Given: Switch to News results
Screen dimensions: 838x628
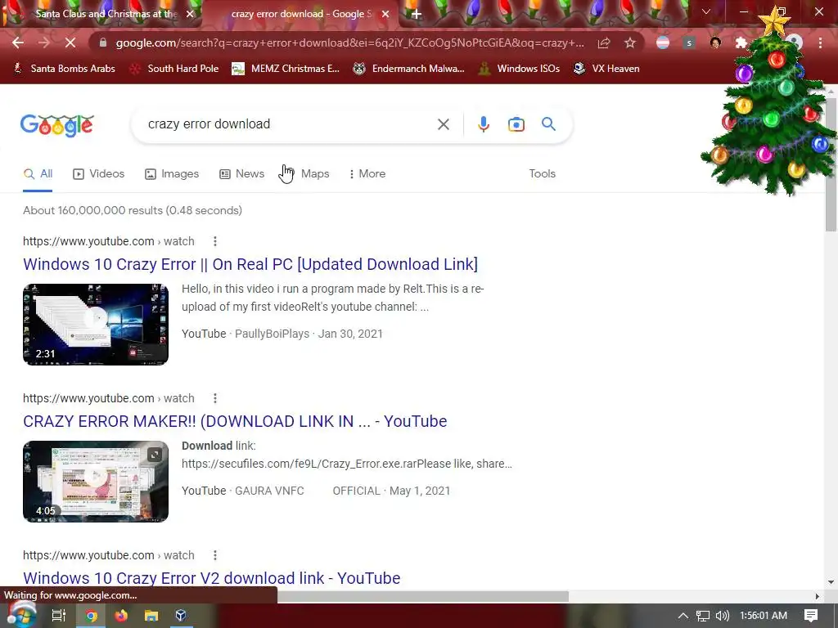Looking at the screenshot, I should (242, 174).
